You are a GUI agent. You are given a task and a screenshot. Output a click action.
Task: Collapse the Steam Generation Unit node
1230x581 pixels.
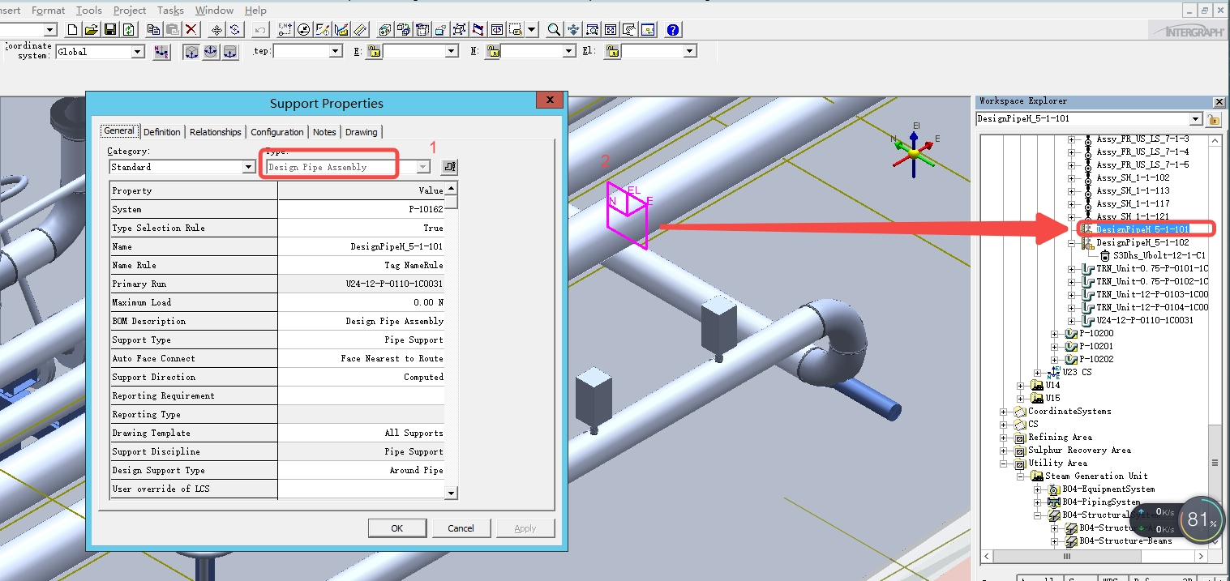pyautogui.click(x=1021, y=476)
